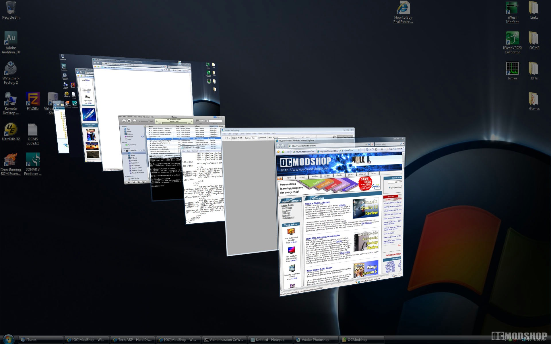Open SONAR 7 Producer desktop shortcut
Screen dimensions: 551x344
32,164
